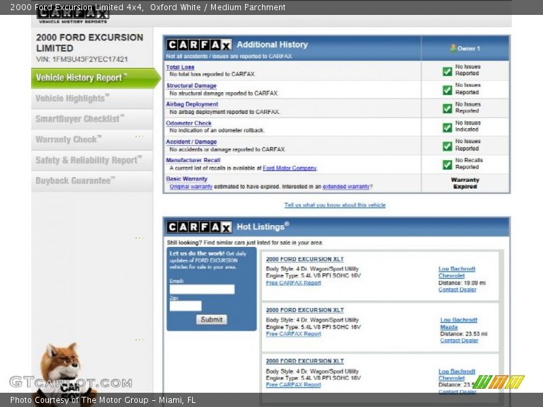Click the Owner 1 person icon
Screen dimensions: 543x407
[453, 48]
